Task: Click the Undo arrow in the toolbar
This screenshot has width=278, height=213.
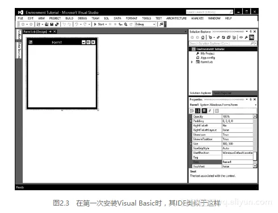Action: pyautogui.click(x=77, y=24)
